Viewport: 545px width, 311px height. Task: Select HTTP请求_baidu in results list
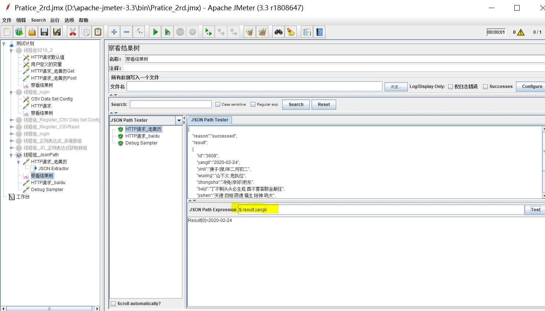click(142, 136)
